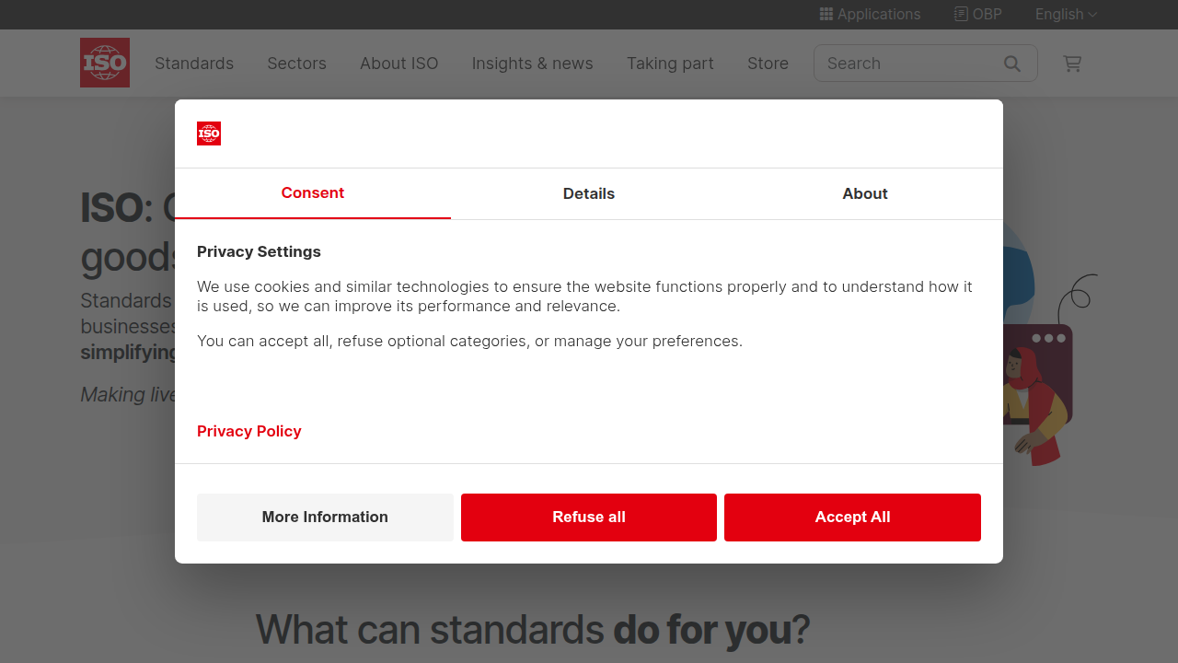Switch to the Details tab
1178x663 pixels.
click(589, 193)
